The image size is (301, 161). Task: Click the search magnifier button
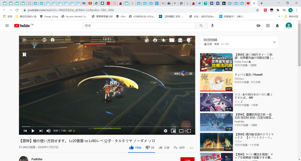point(201,26)
